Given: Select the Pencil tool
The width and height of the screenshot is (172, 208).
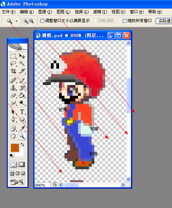Looking at the screenshot, I should [x=22, y=81].
